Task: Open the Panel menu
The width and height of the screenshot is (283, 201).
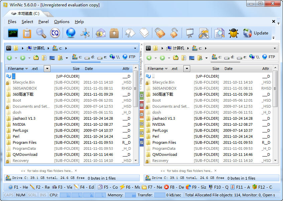Action: tap(43, 22)
